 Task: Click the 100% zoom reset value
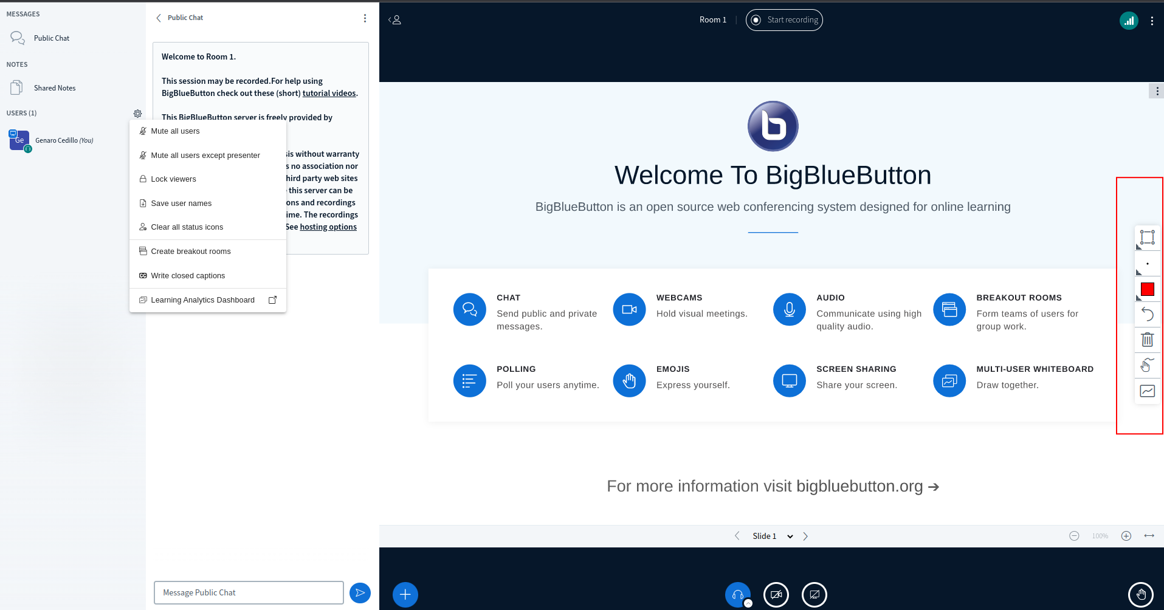click(1100, 536)
